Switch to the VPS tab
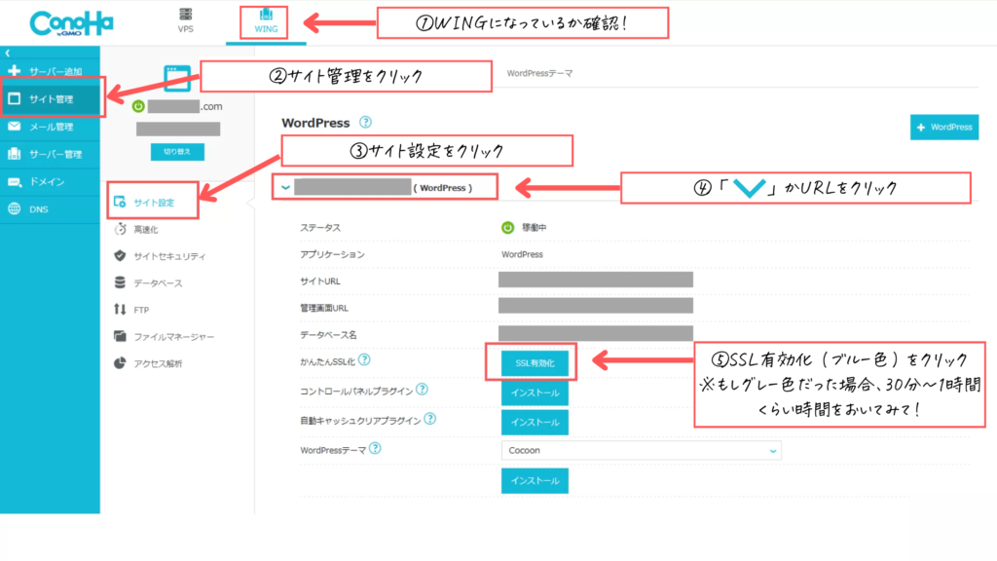 coord(185,21)
